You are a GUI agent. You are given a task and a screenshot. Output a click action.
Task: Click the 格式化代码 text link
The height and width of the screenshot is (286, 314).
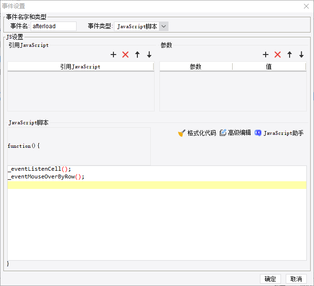coord(202,133)
